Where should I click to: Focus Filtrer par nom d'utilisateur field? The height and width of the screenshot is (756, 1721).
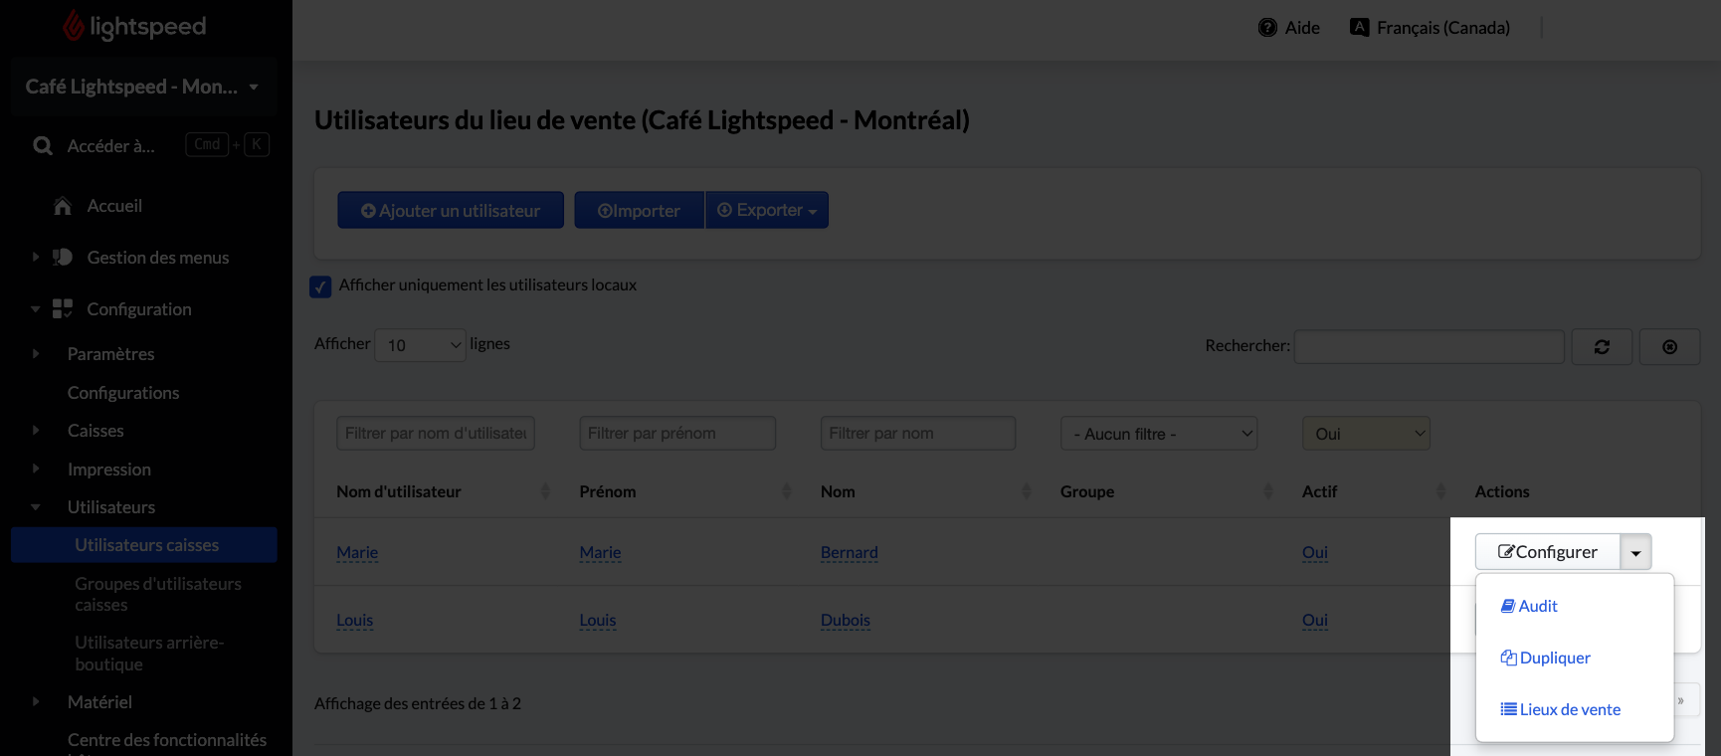436,434
